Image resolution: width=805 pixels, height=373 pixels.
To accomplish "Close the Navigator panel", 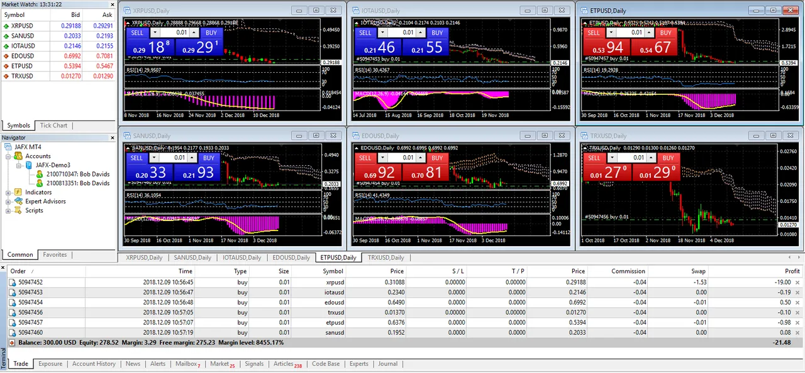I will pos(112,138).
